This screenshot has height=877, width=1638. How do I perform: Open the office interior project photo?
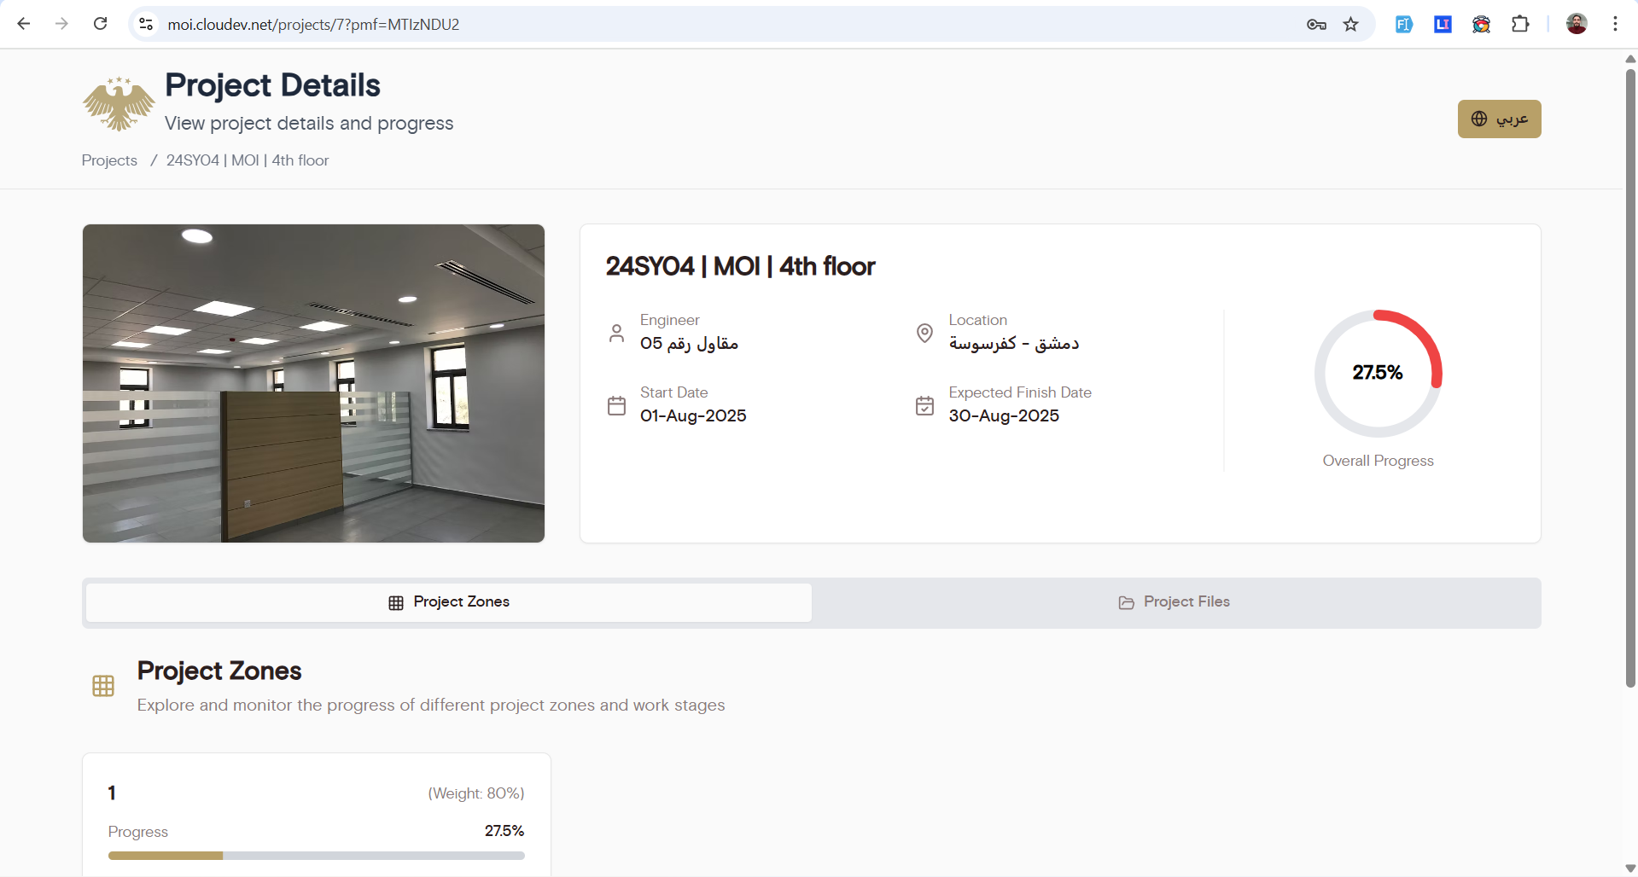tap(313, 383)
